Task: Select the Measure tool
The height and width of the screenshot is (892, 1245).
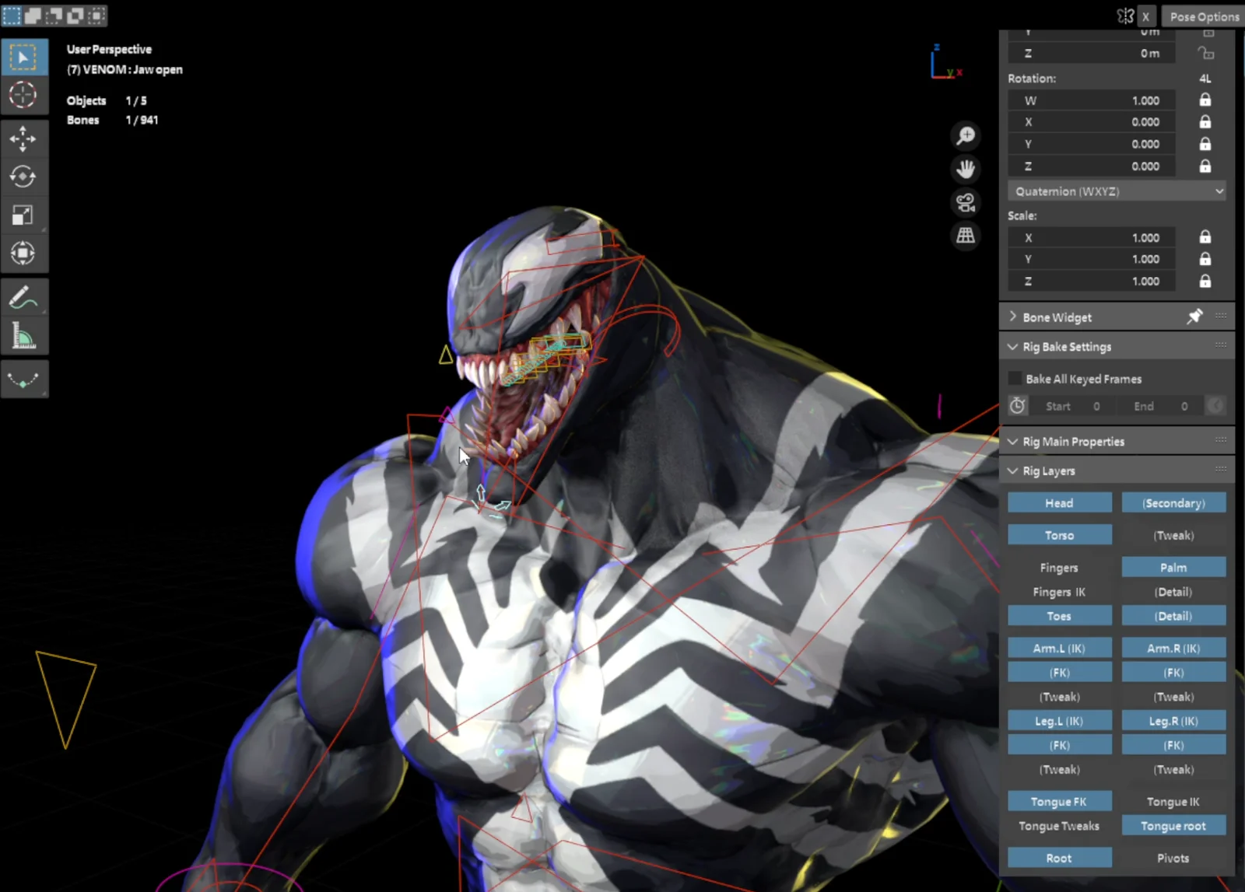Action: point(24,335)
